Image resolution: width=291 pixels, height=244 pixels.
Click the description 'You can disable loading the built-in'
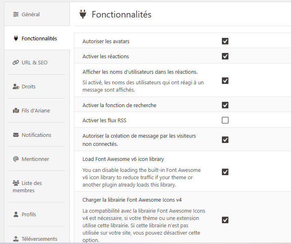point(141,178)
